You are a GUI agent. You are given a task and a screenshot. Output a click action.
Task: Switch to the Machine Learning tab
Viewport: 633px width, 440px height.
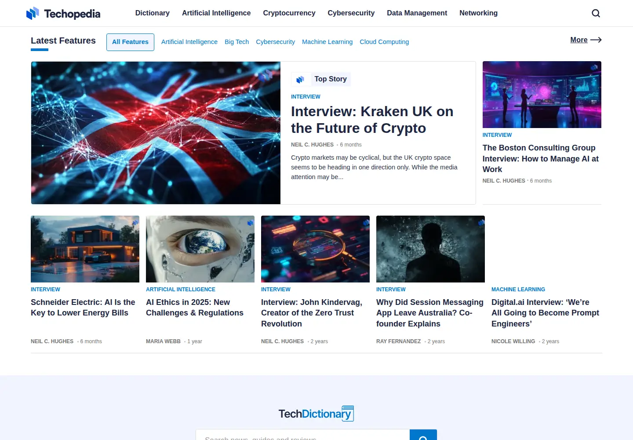point(327,42)
